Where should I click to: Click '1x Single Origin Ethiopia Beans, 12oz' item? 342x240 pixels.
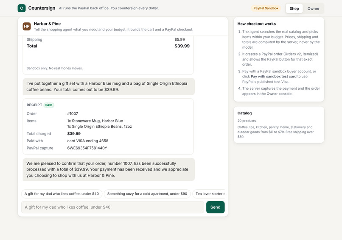pos(99,127)
